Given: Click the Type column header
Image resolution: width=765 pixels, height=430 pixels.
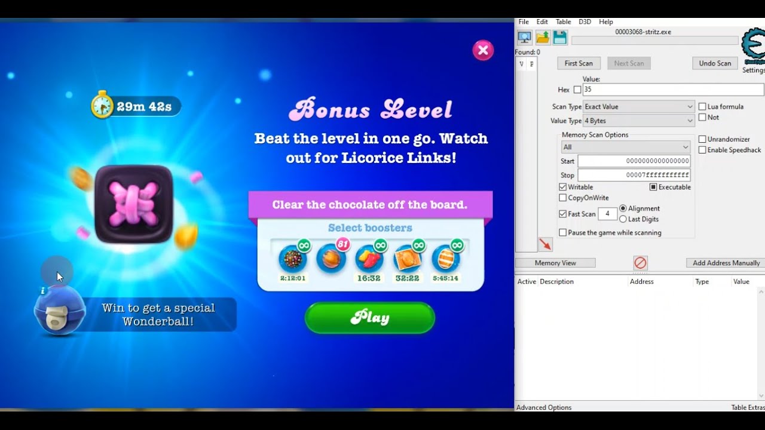Looking at the screenshot, I should (702, 281).
